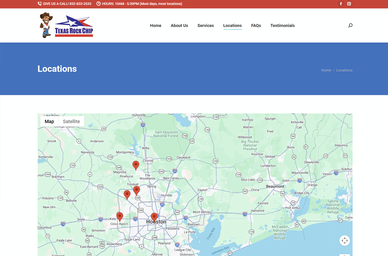The height and width of the screenshot is (256, 388).
Task: Click the search magnifier icon
Action: [x=350, y=25]
